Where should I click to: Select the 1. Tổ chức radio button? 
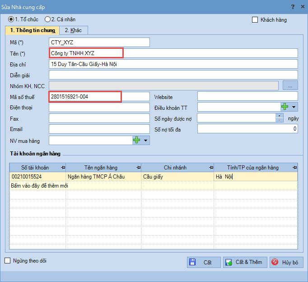point(11,19)
